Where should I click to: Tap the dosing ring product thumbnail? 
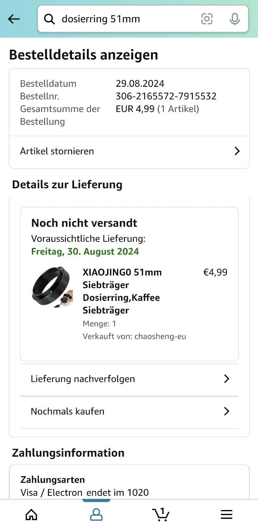(52, 287)
